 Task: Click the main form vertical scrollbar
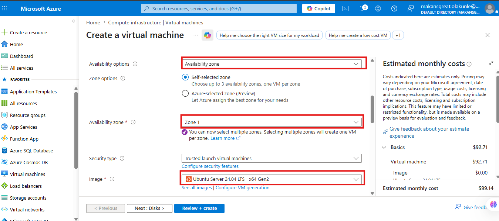pyautogui.click(x=372, y=110)
